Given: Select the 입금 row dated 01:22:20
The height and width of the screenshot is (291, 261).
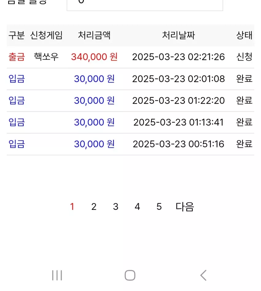Looking at the screenshot, I should [130, 101].
